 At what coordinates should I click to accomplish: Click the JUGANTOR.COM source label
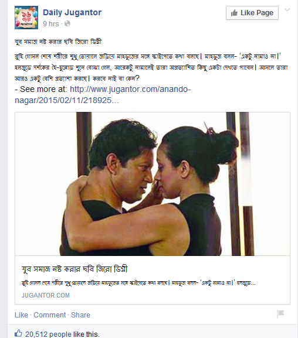pos(46,295)
